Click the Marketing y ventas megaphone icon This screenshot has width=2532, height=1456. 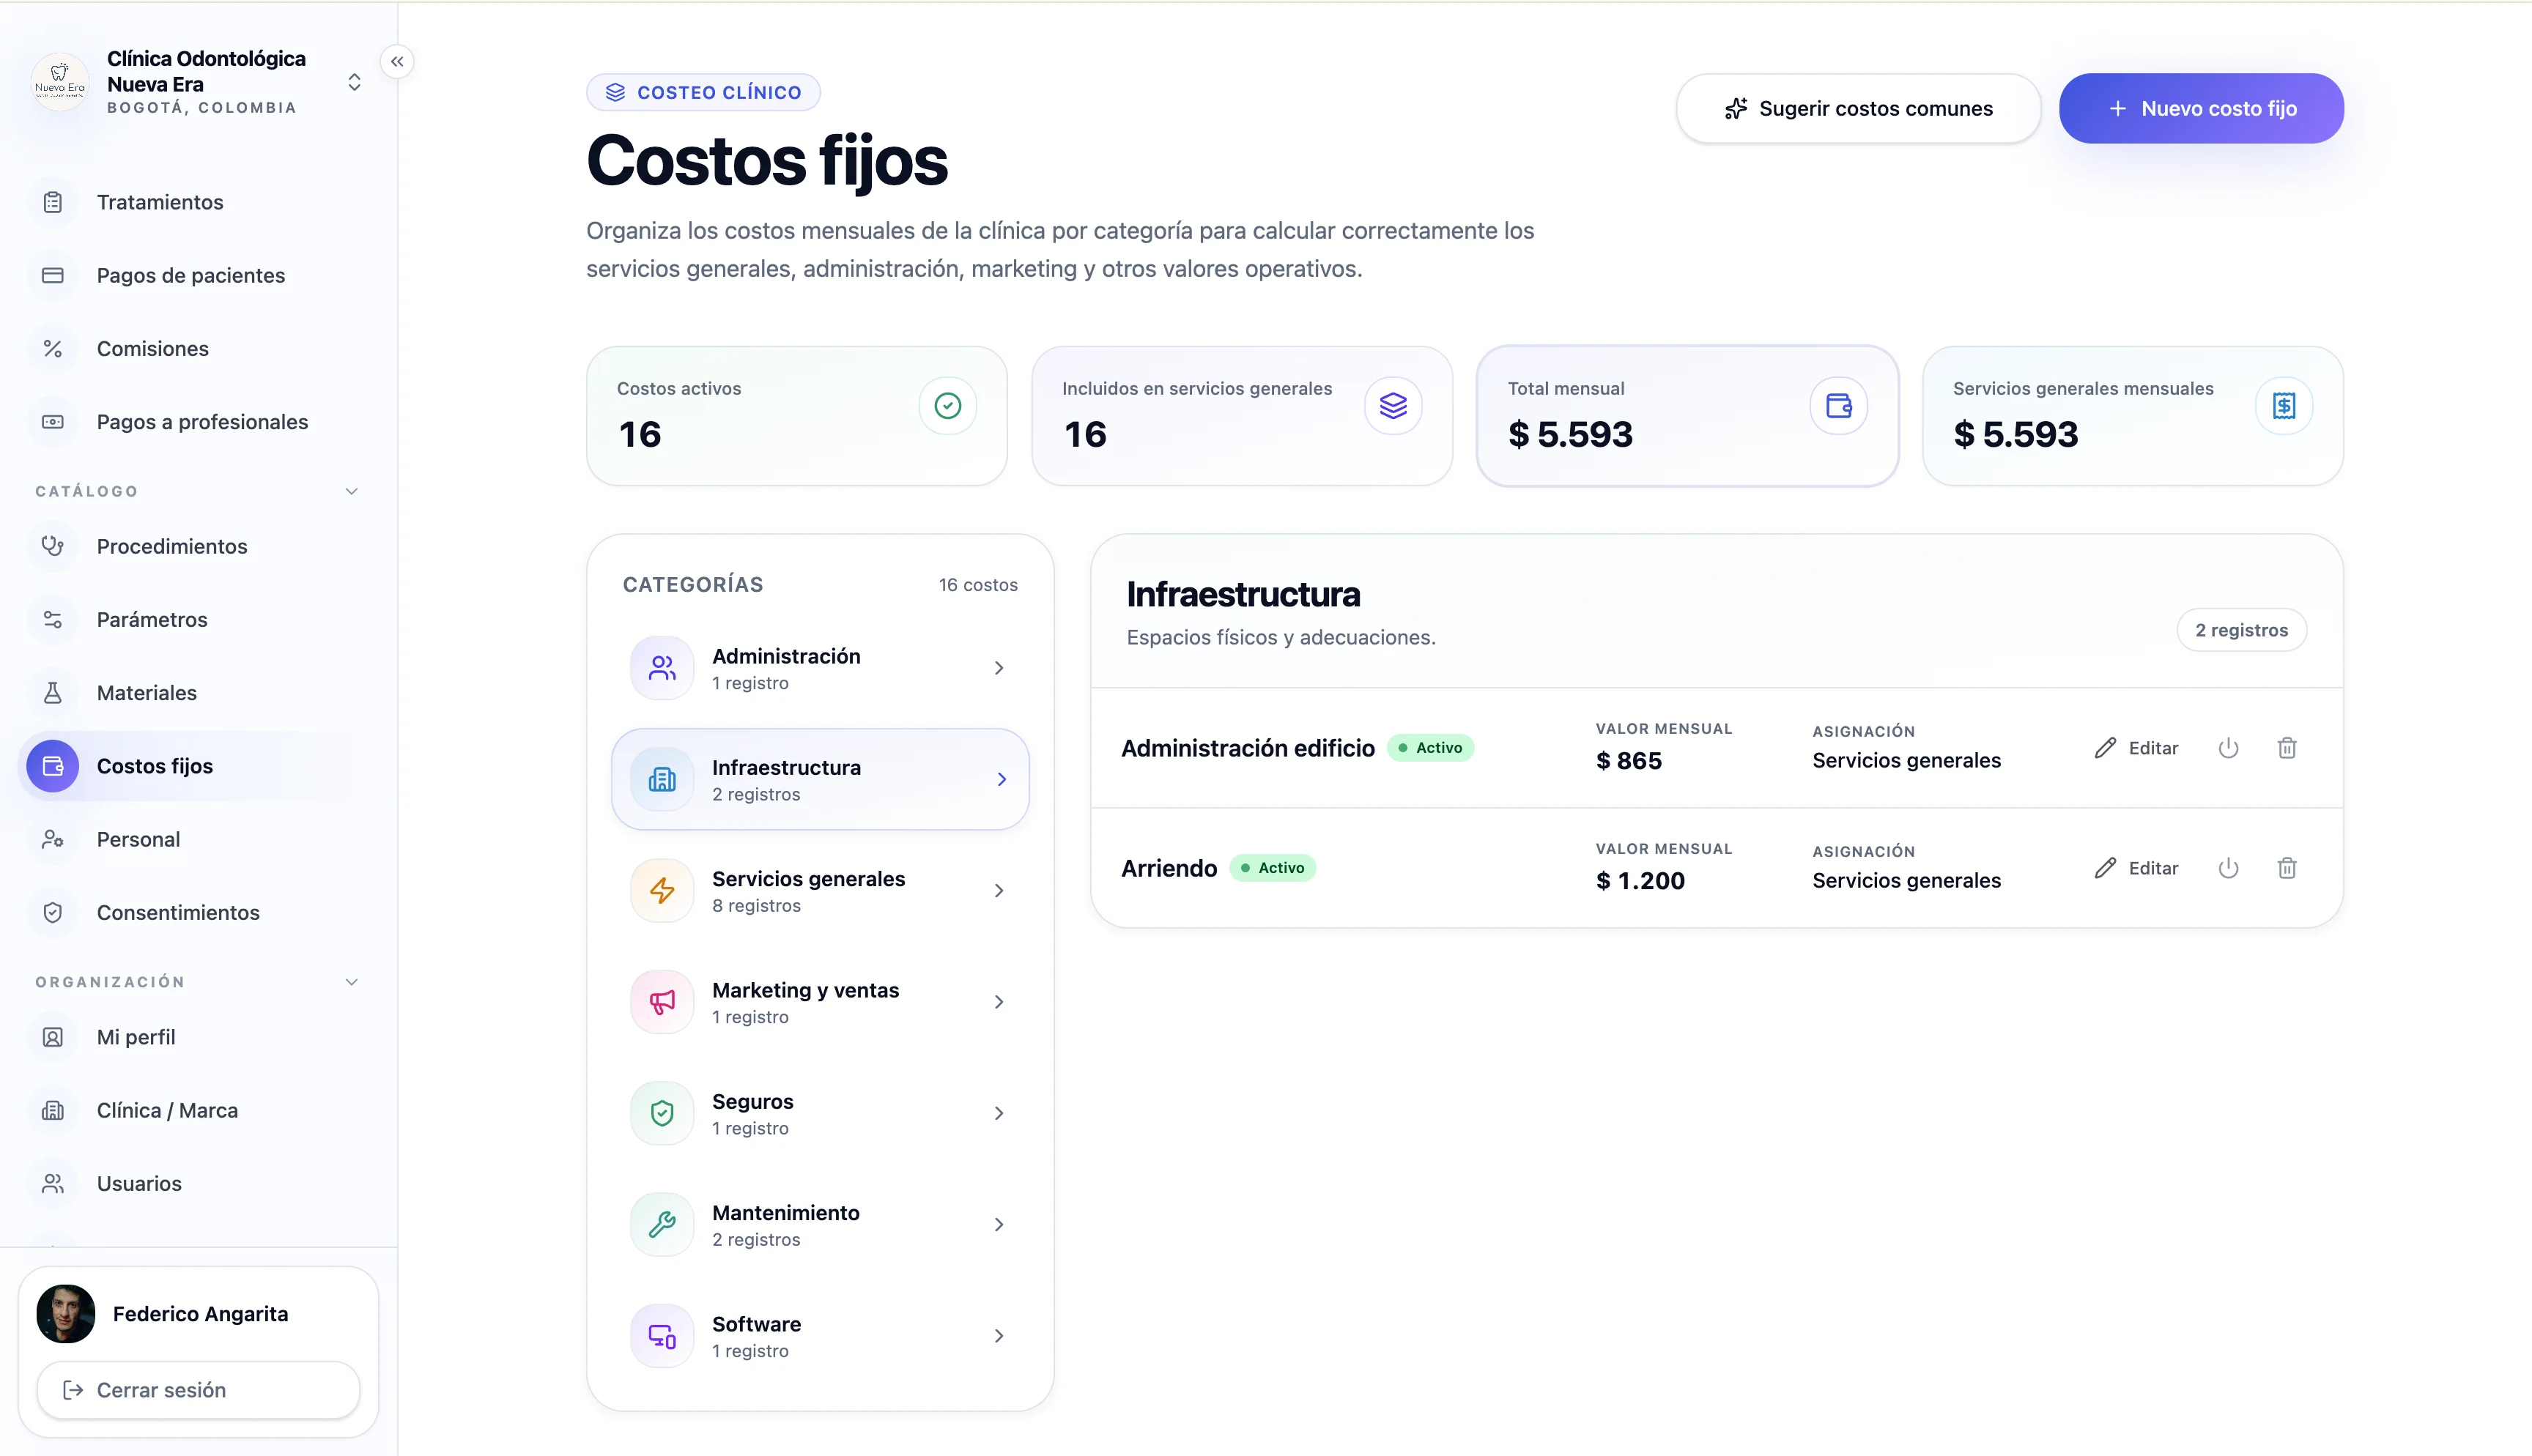point(662,1001)
